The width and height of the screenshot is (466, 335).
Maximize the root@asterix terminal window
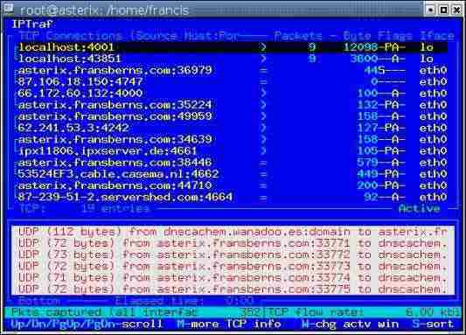(x=443, y=10)
